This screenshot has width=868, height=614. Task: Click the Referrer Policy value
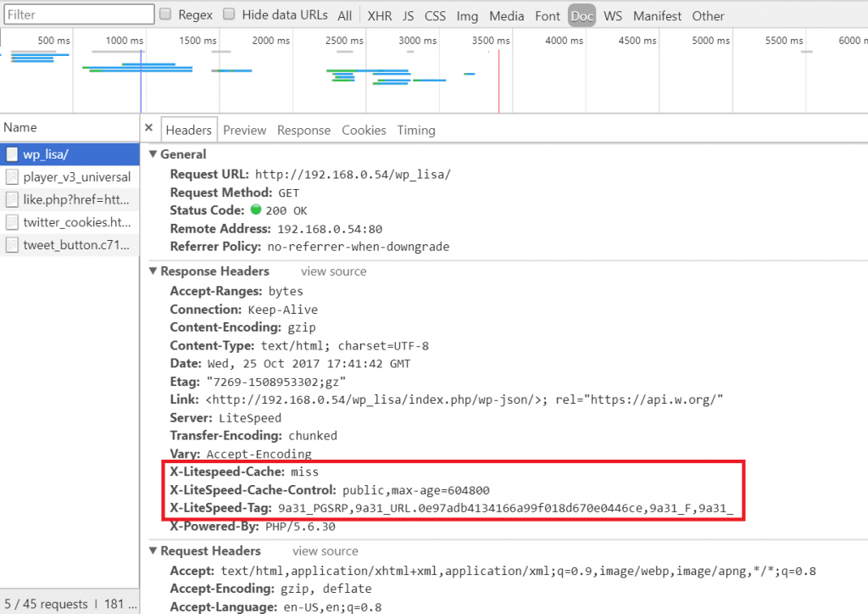[x=359, y=247]
